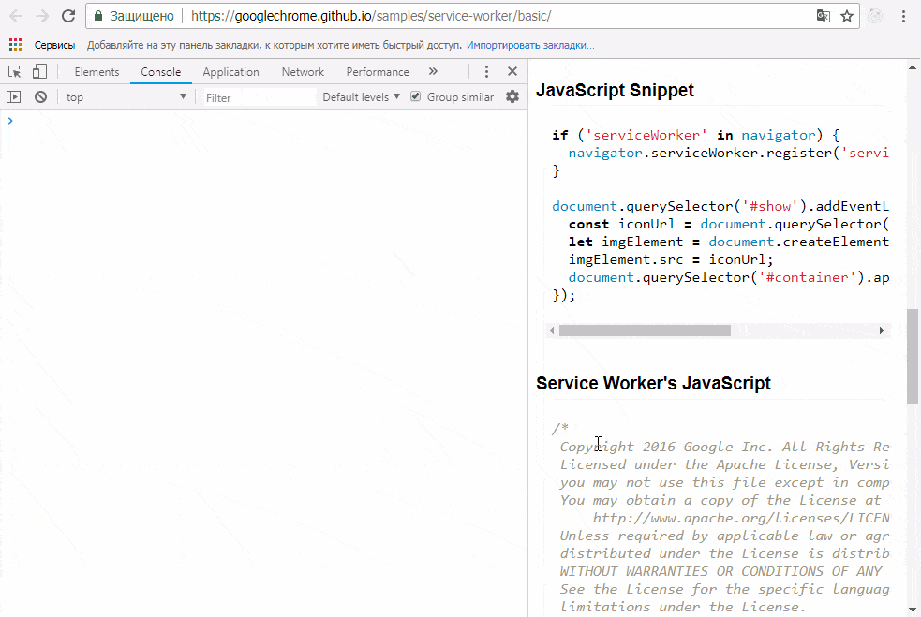This screenshot has height=617, width=921.
Task: Open the Performance tab
Action: (x=377, y=71)
